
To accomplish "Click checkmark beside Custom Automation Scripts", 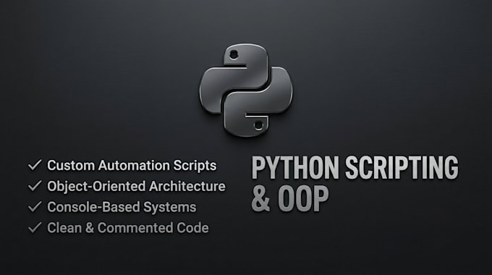I will pos(35,165).
